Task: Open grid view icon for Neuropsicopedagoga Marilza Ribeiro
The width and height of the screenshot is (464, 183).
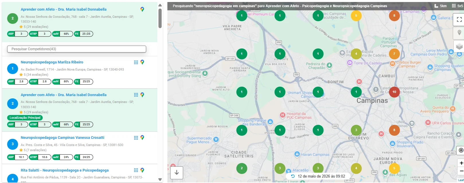Action: (x=136, y=62)
